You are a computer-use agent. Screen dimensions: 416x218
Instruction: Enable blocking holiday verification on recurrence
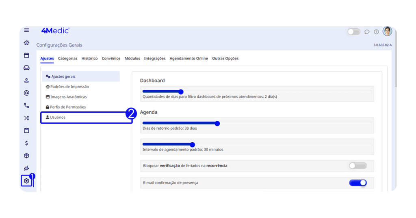coord(357,166)
